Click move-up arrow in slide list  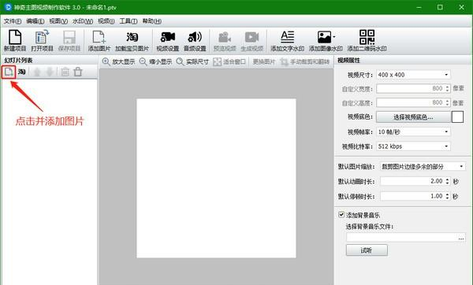[x=37, y=72]
